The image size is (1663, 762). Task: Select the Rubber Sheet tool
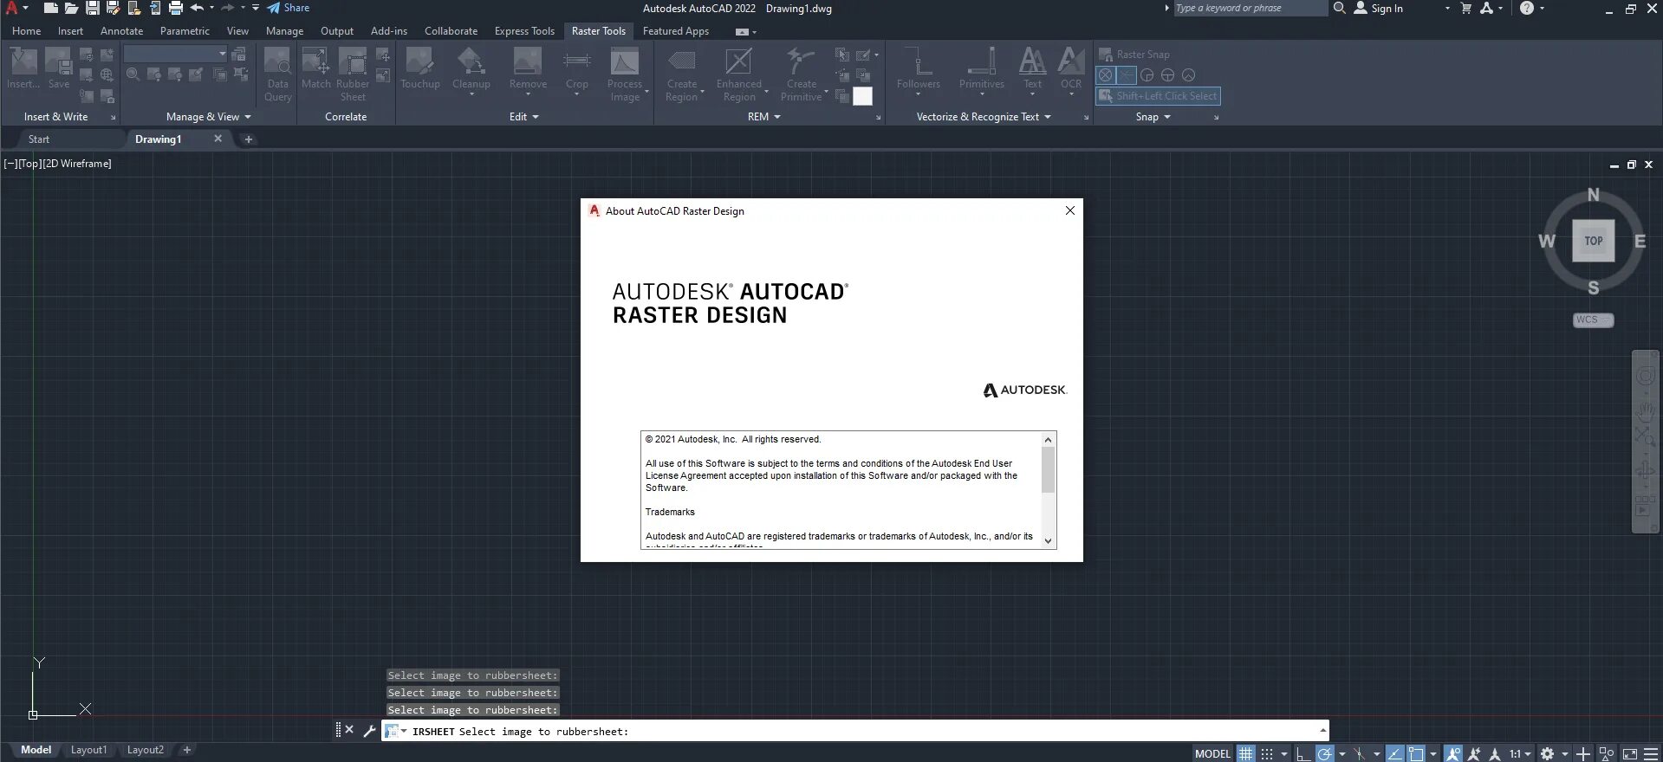(353, 74)
